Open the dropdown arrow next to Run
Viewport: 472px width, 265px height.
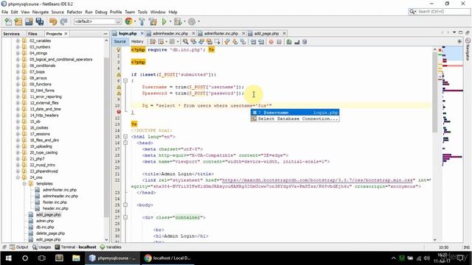point(170,21)
